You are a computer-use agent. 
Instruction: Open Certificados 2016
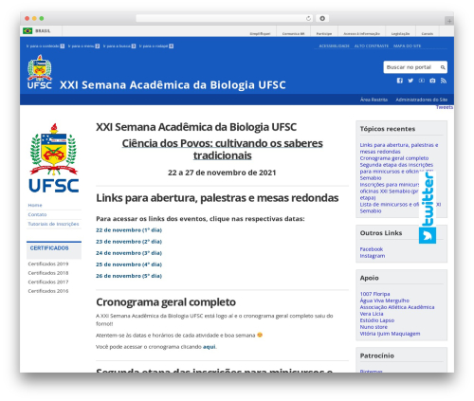(x=48, y=291)
